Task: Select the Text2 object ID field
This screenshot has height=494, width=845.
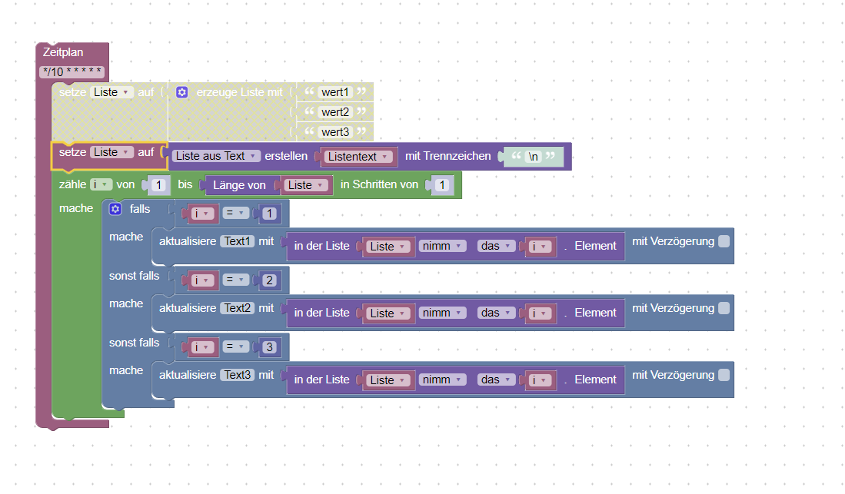Action: [x=237, y=308]
